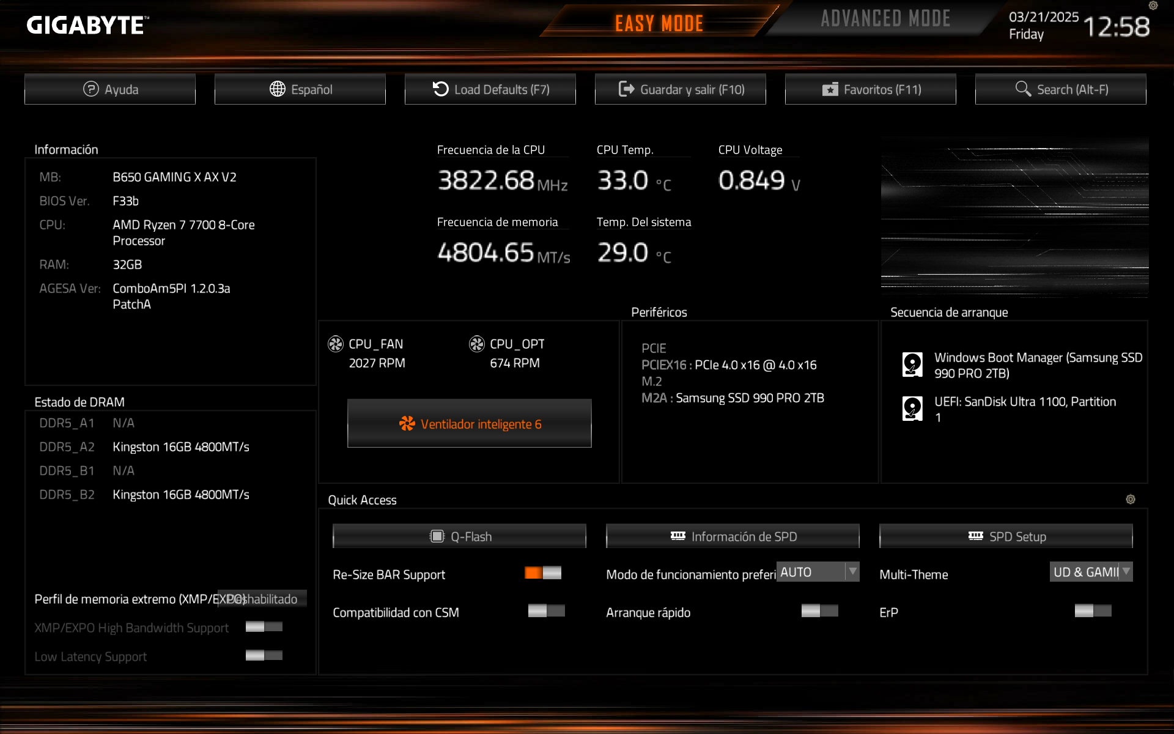Screen dimensions: 1174x734
Task: Click the SanDisk Ultra disk icon
Action: coord(912,409)
